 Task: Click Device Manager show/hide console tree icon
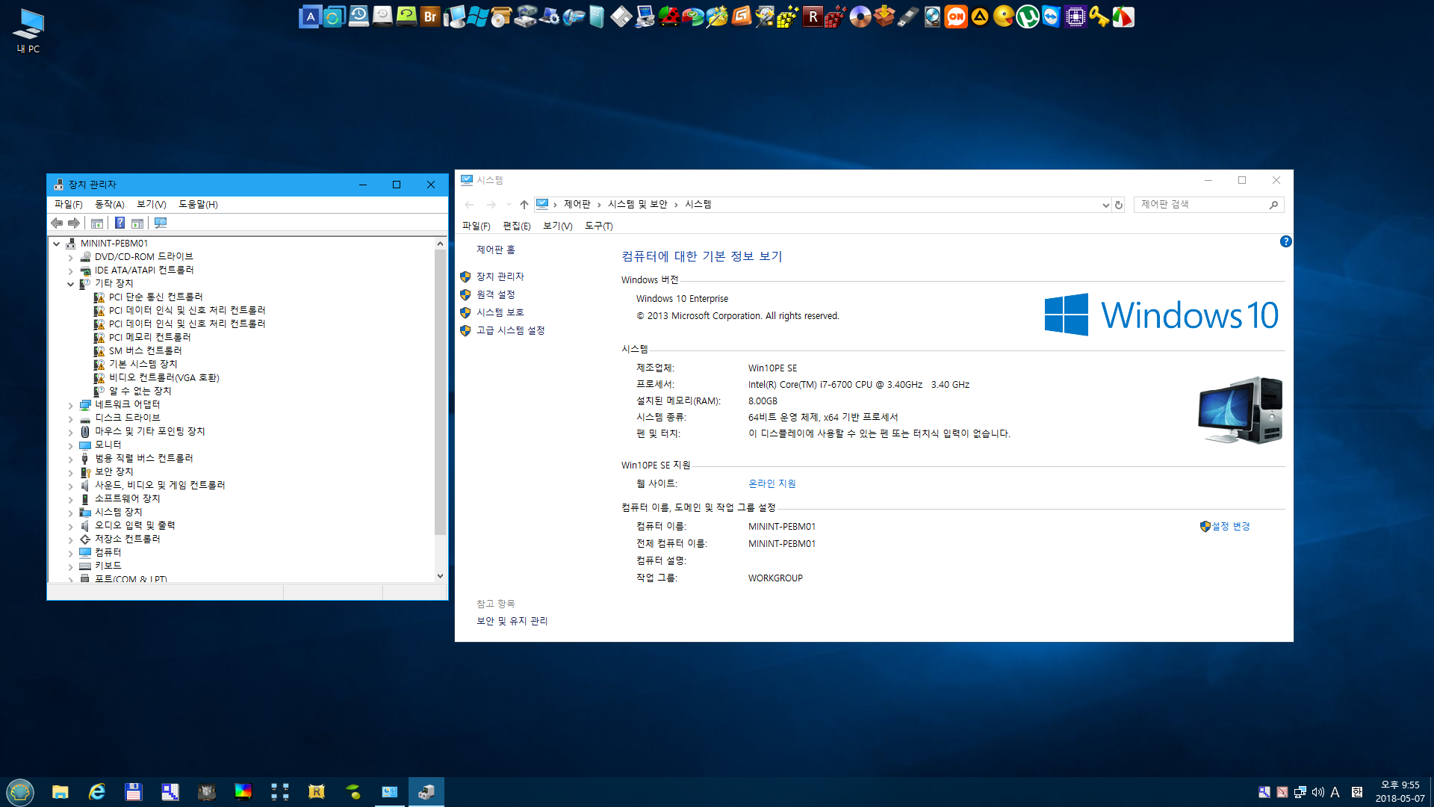(97, 223)
